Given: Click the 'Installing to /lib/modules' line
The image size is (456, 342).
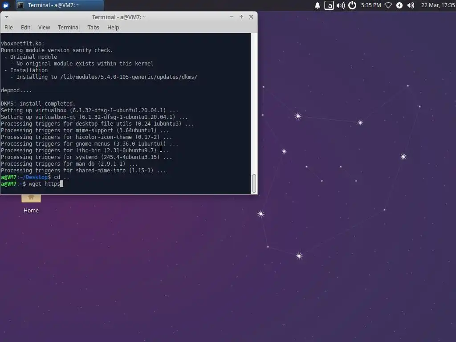Looking at the screenshot, I should pyautogui.click(x=104, y=77).
